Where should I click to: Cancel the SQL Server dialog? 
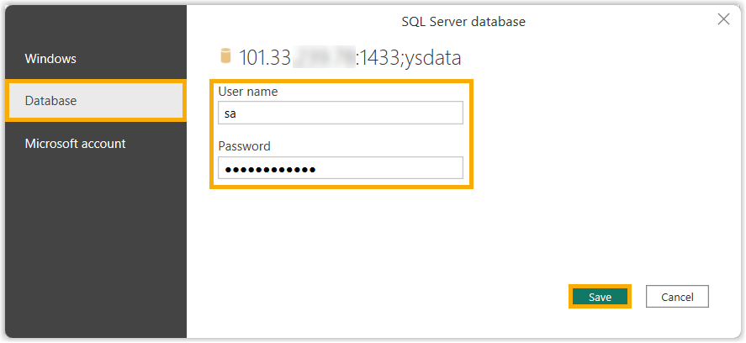pyautogui.click(x=677, y=297)
